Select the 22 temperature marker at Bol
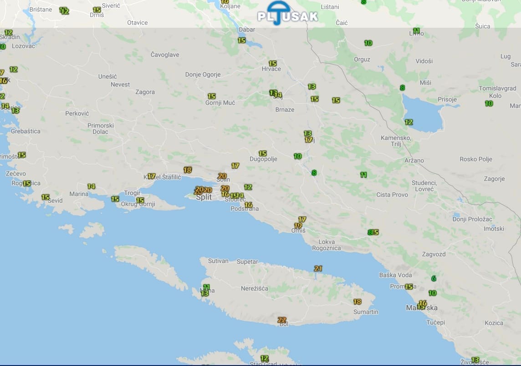Image resolution: width=521 pixels, height=366 pixels. click(x=281, y=320)
